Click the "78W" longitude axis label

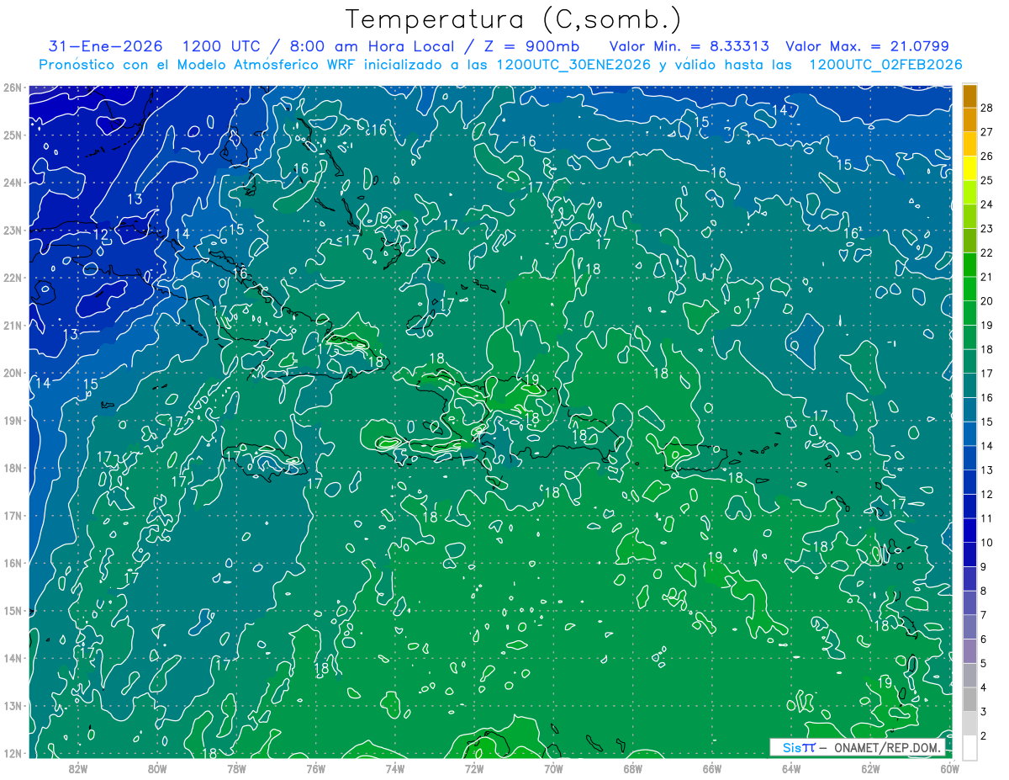click(x=236, y=769)
